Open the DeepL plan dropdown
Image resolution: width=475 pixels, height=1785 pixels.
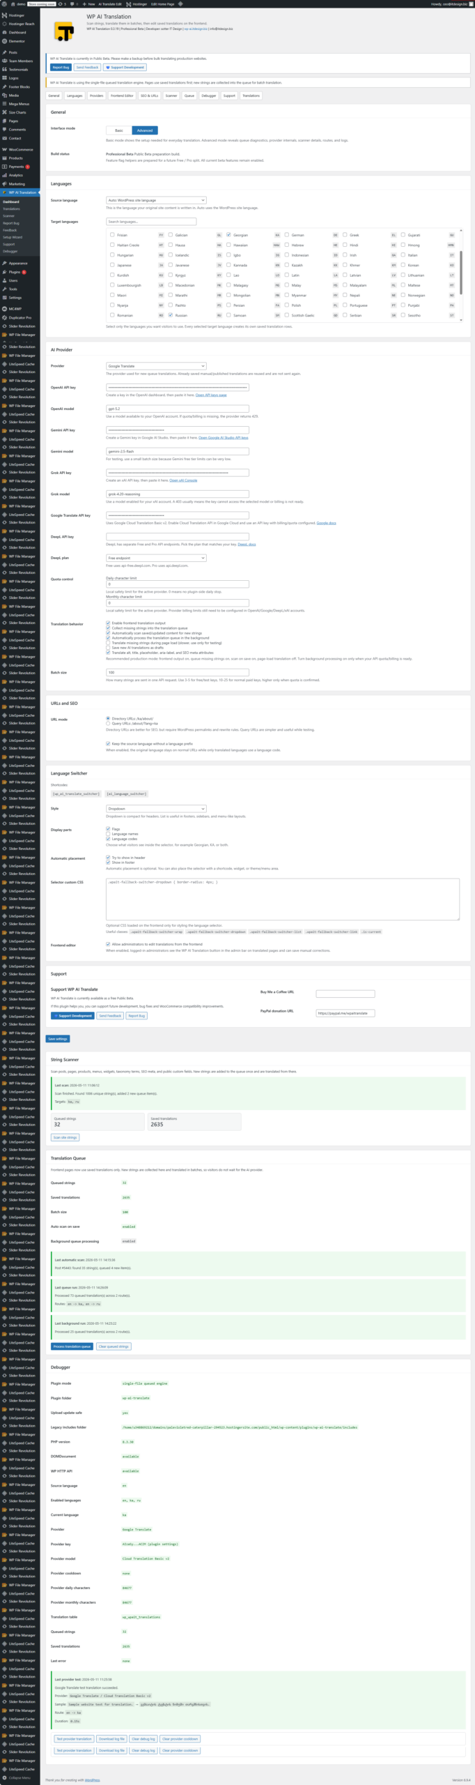156,558
